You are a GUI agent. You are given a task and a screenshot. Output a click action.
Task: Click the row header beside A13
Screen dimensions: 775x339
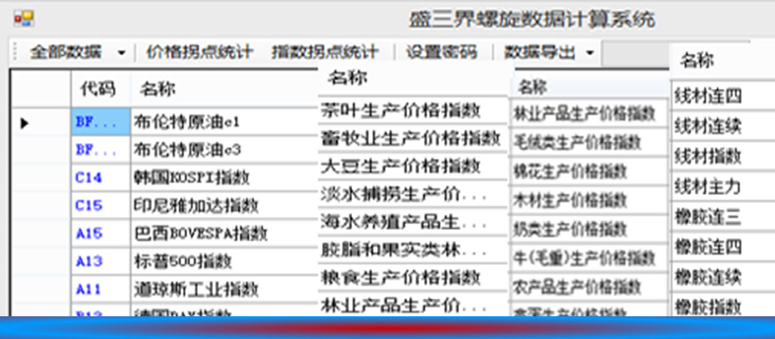coord(41,262)
